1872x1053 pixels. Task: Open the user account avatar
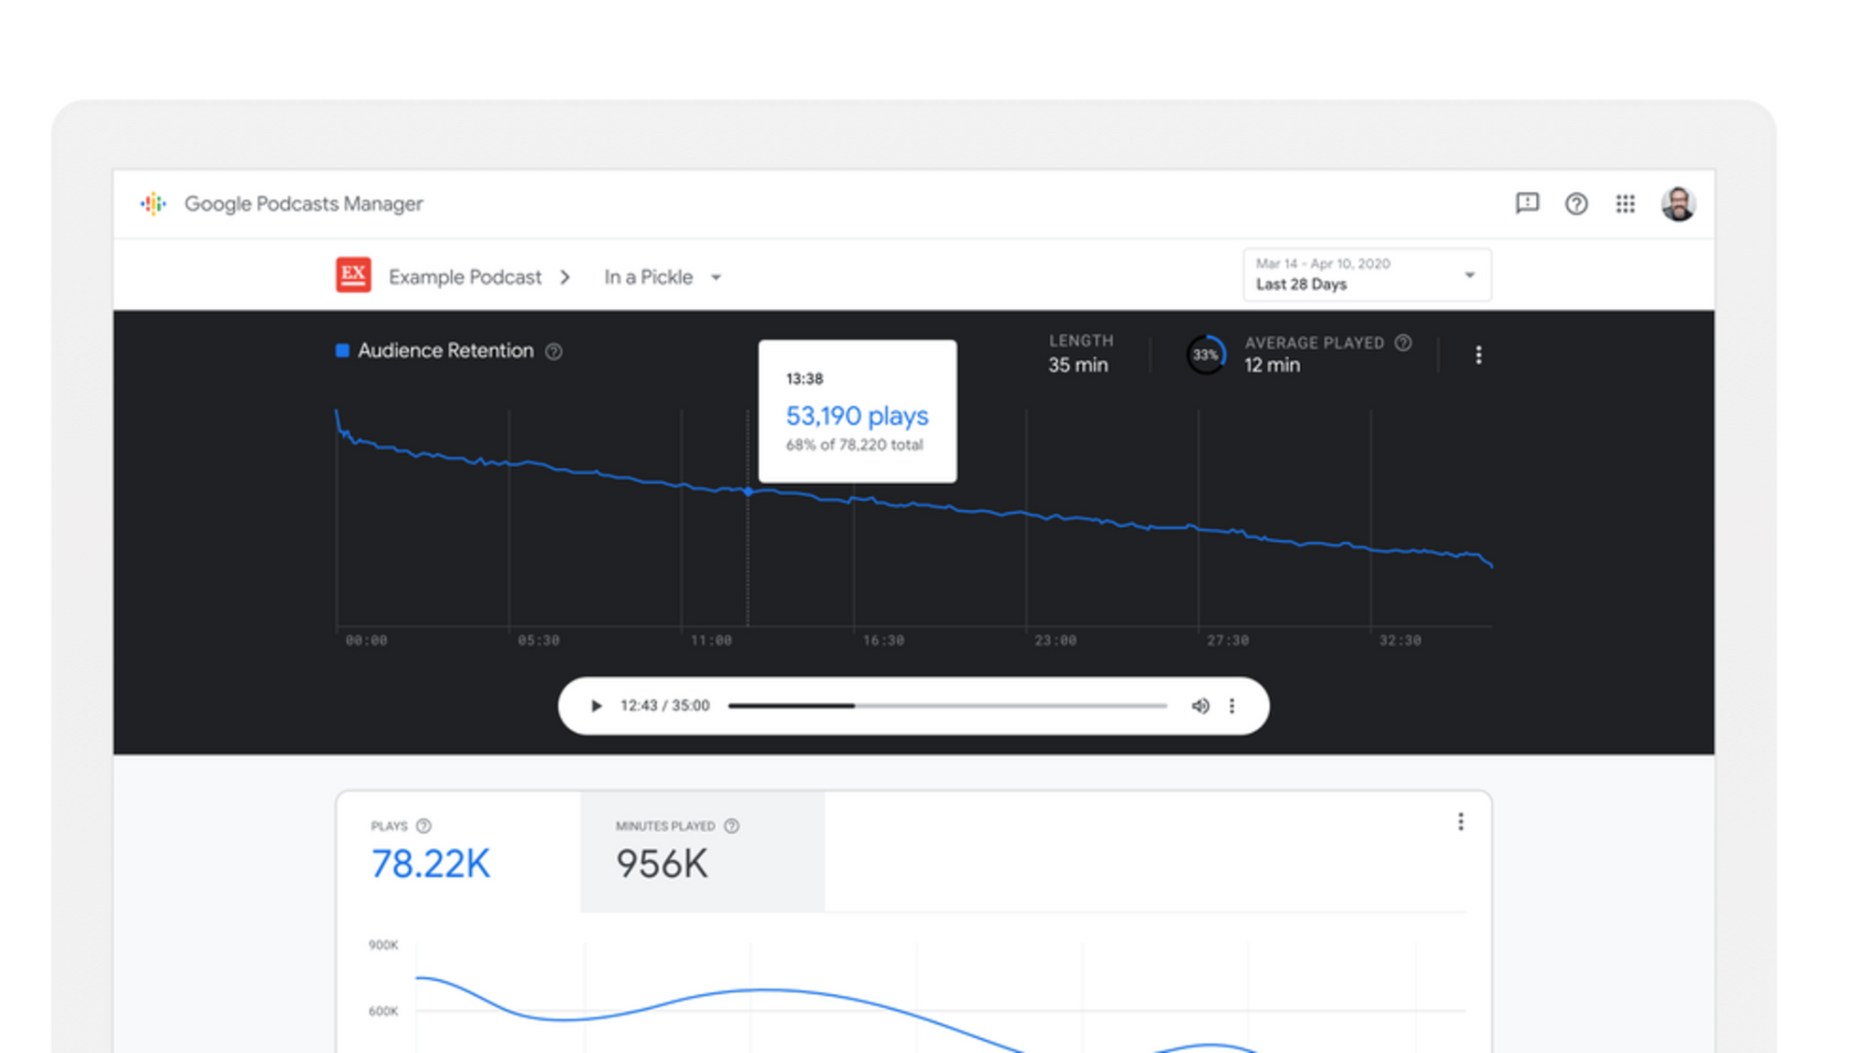pyautogui.click(x=1678, y=203)
